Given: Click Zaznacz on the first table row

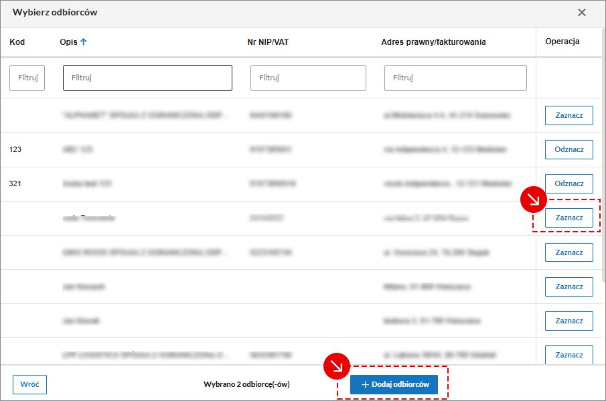Looking at the screenshot, I should (x=569, y=115).
